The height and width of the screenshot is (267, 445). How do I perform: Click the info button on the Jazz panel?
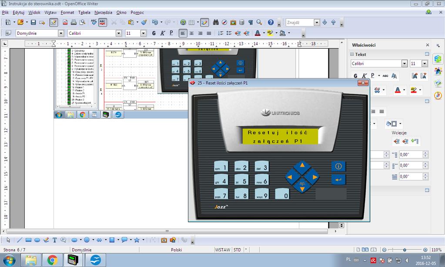pyautogui.click(x=338, y=166)
